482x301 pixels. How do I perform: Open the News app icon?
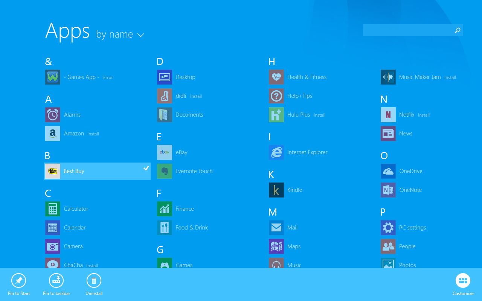click(x=388, y=134)
